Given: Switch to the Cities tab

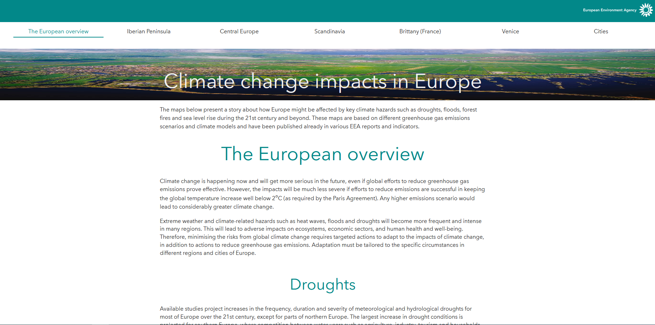Looking at the screenshot, I should [601, 32].
